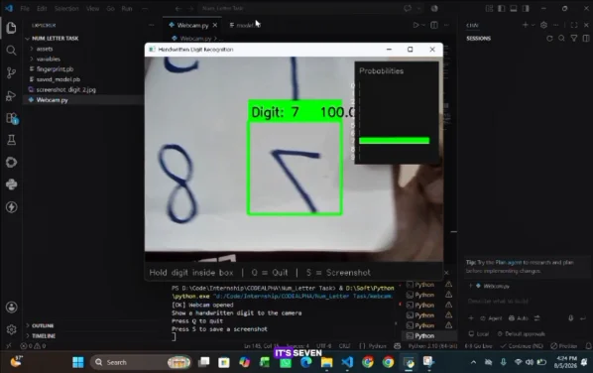Open the Testing flask view
Screen dimensions: 593x373
(11, 140)
